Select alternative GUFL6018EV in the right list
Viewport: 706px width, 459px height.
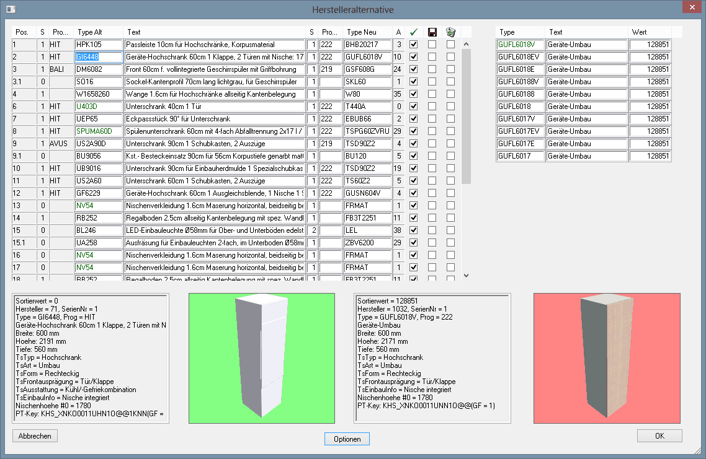coord(520,57)
